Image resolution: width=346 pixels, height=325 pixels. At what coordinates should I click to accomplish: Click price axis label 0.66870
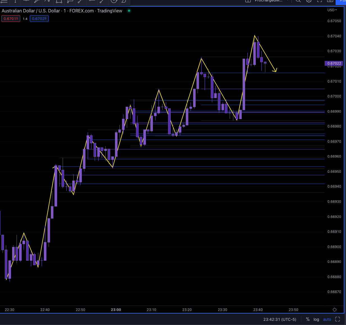click(334, 292)
